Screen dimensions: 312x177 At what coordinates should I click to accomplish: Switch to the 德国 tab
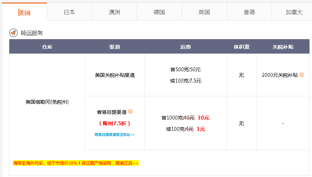click(159, 12)
